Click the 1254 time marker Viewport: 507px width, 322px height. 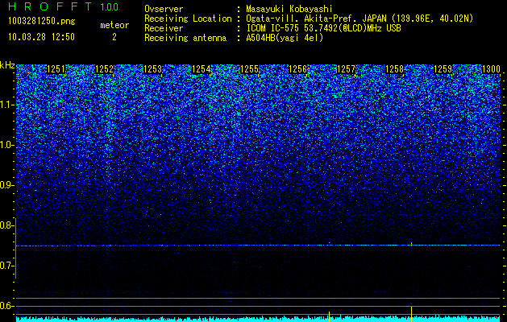[x=202, y=69]
